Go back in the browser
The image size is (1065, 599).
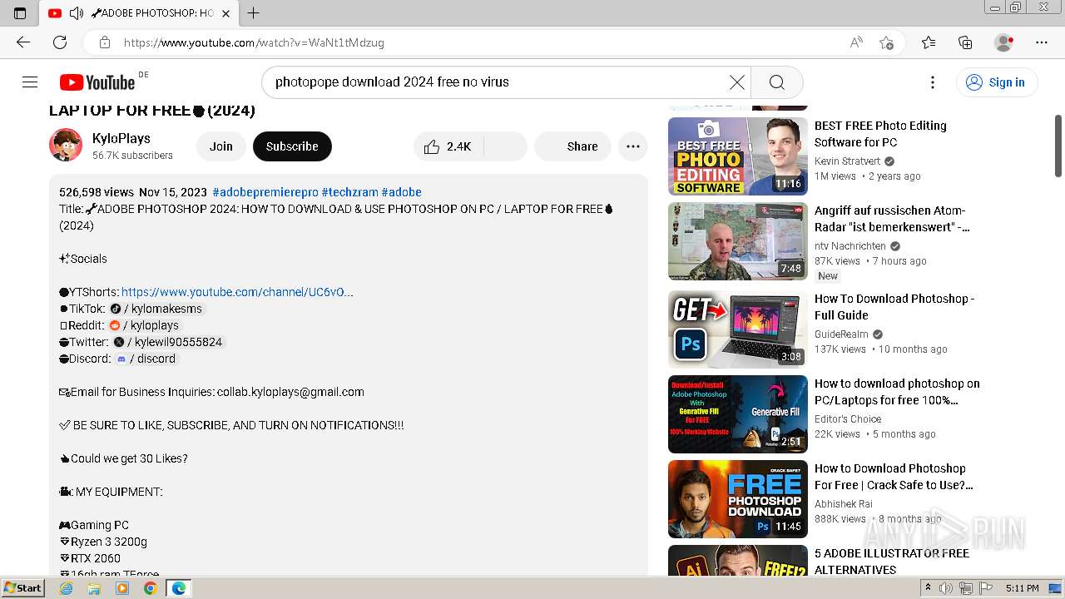pos(22,42)
